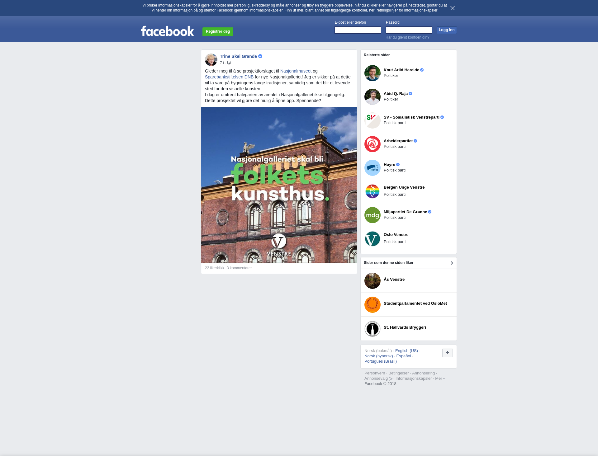Click the Høyre party logo
Image resolution: width=598 pixels, height=456 pixels.
tap(373, 168)
